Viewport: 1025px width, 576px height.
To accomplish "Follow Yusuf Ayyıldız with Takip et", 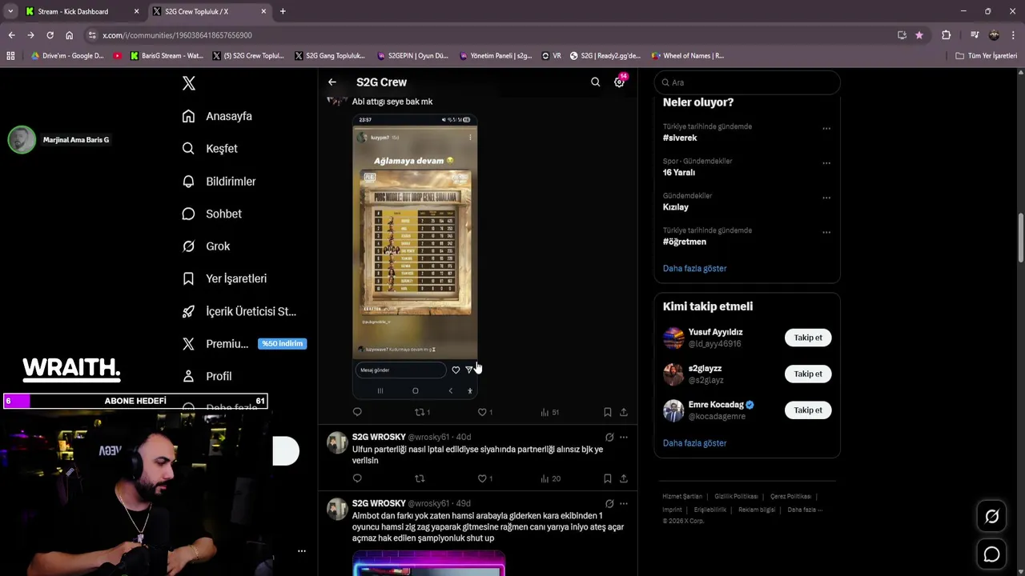I will pos(808,338).
